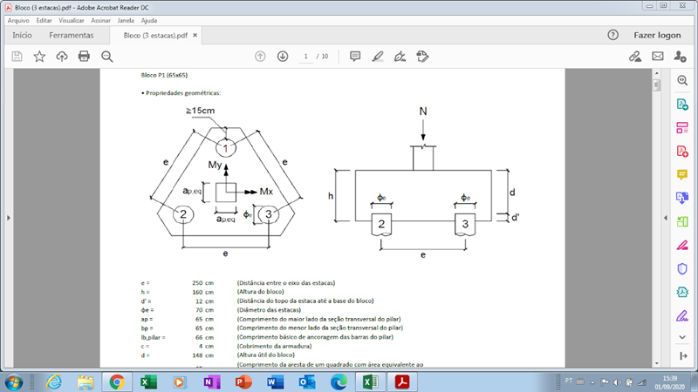
Task: Click the vertical scrollbar up arrow
Action: click(657, 73)
